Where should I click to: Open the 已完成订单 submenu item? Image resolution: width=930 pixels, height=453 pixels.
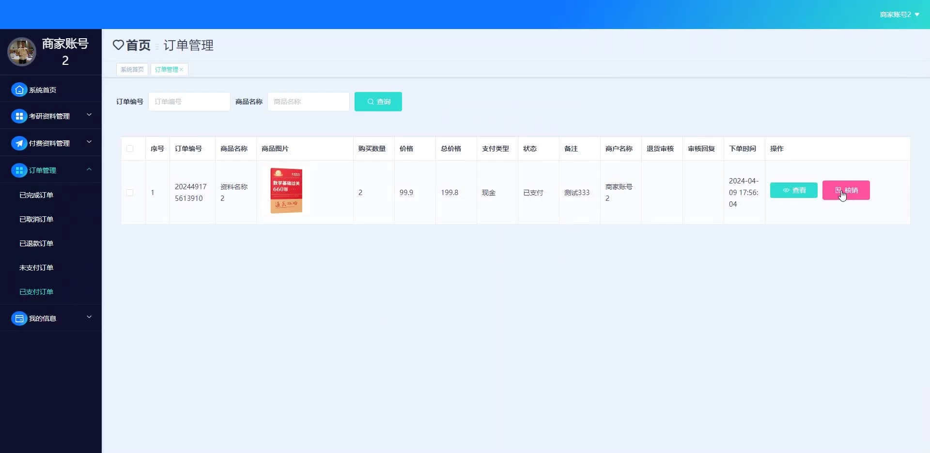click(x=36, y=195)
